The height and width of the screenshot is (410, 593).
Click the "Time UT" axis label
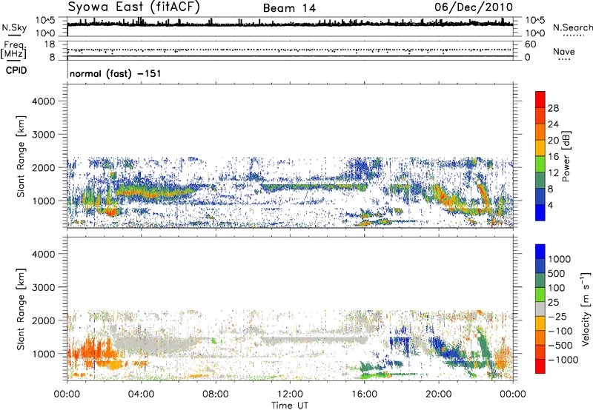(290, 406)
